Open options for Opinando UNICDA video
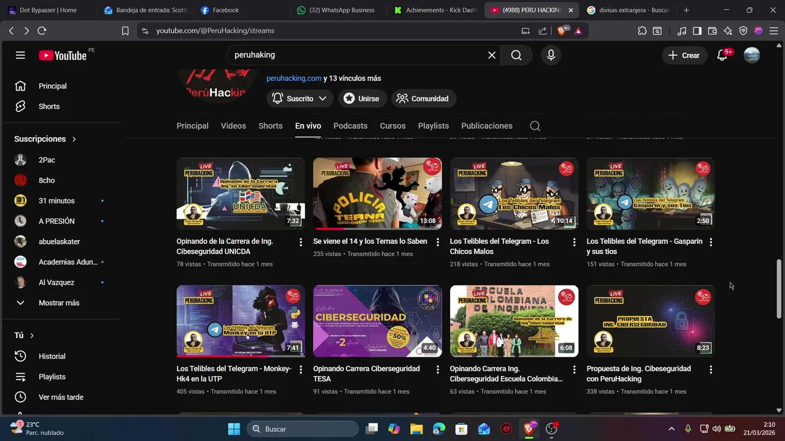Image resolution: width=785 pixels, height=441 pixels. 301,242
